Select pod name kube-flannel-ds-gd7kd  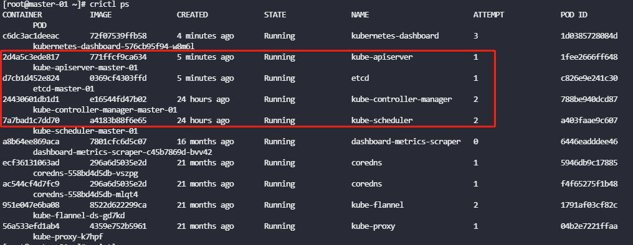click(79, 216)
